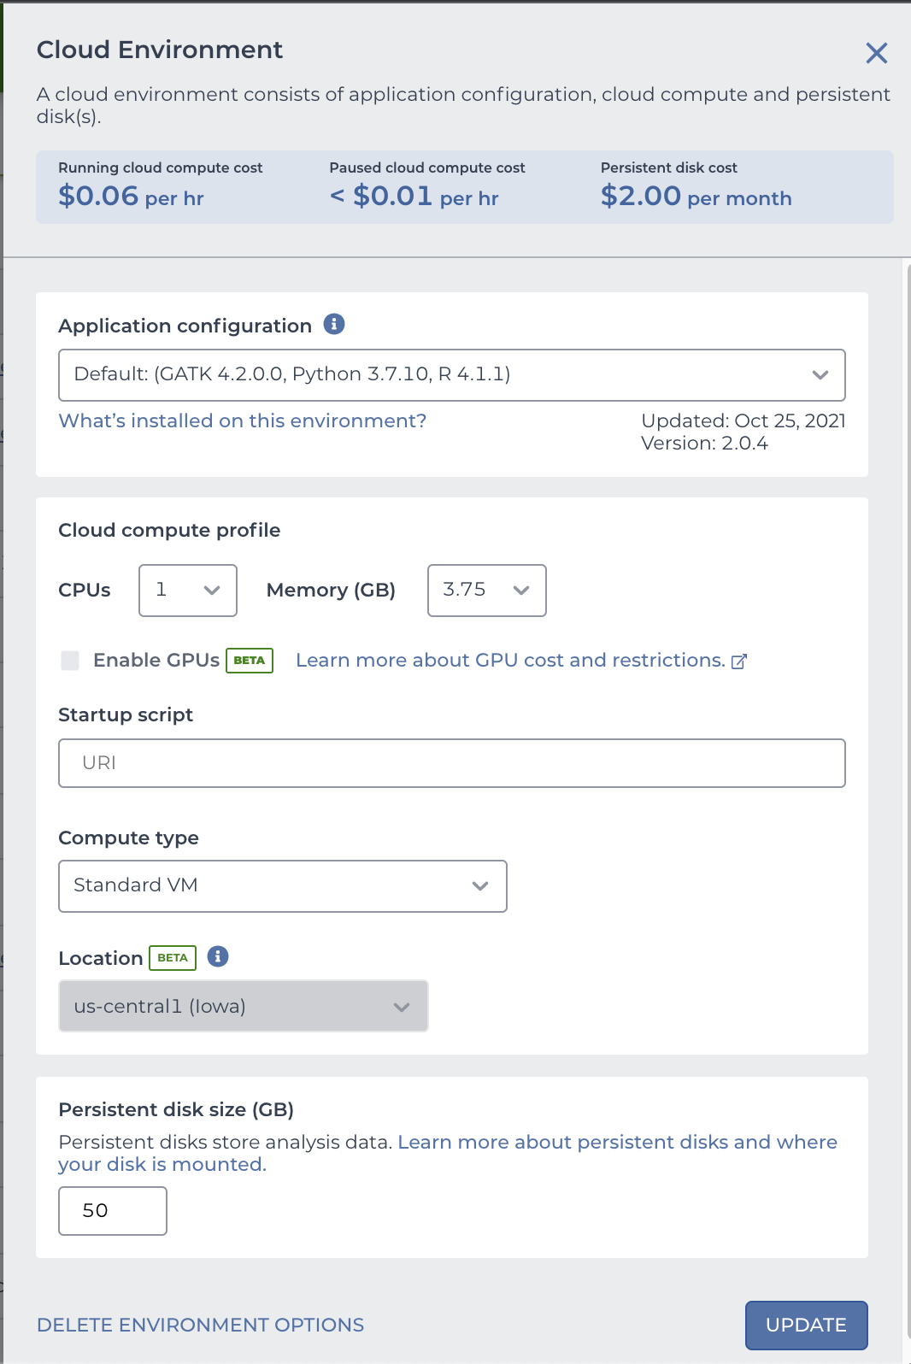The width and height of the screenshot is (911, 1364).
Task: Open the Memory (GB) dropdown
Action: coord(487,591)
